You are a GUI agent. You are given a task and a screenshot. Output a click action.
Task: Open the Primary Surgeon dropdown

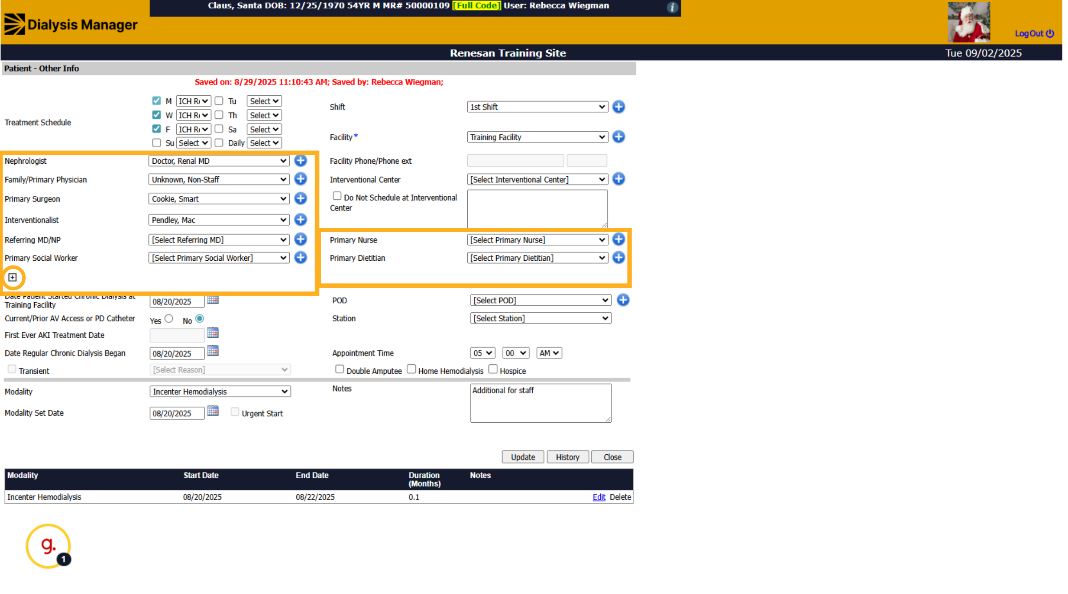point(219,199)
